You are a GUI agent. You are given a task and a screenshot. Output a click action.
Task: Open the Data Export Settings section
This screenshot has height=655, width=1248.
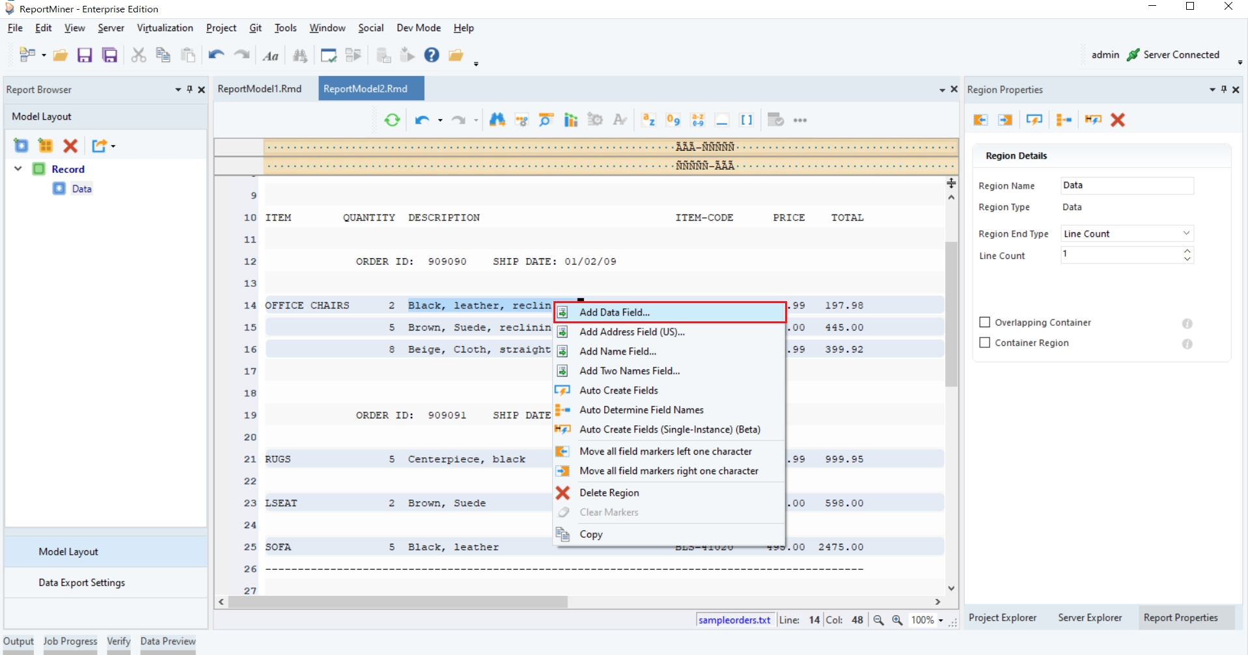coord(81,583)
